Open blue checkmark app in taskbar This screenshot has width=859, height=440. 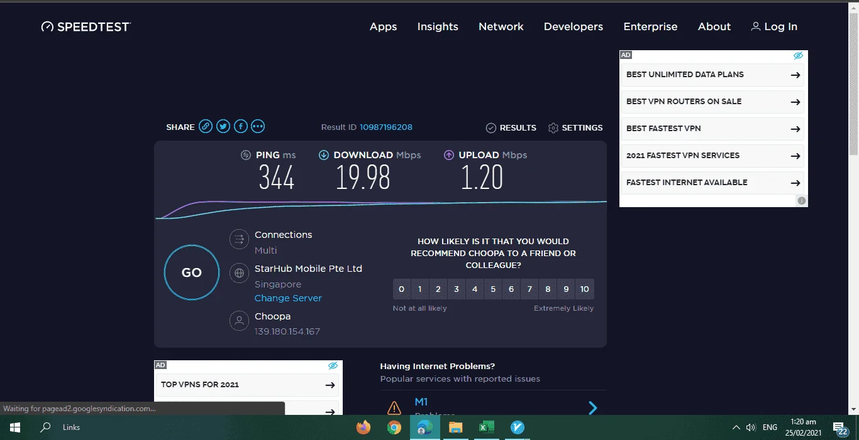click(517, 427)
